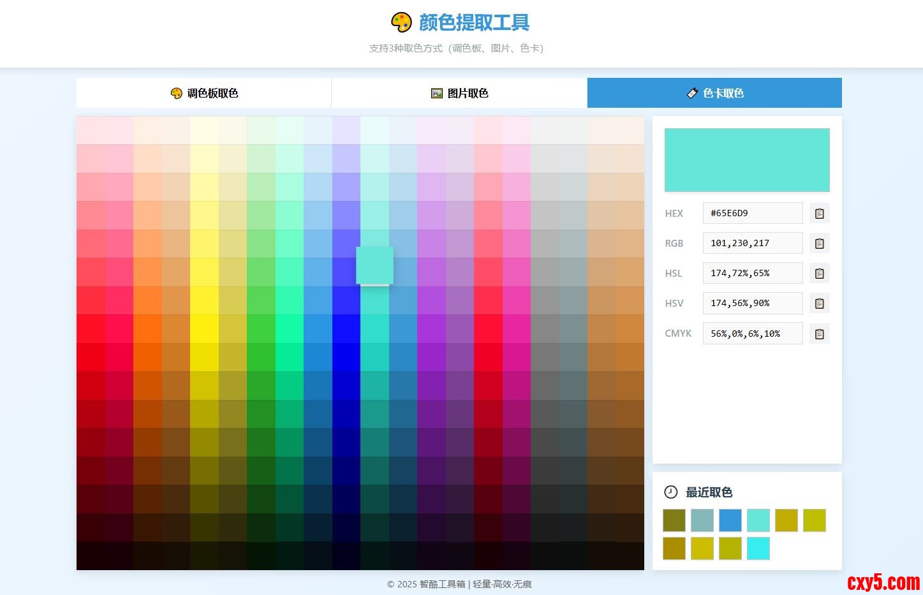Select the 色卡取色 tab
Viewport: 923px width, 595px height.
click(x=714, y=93)
